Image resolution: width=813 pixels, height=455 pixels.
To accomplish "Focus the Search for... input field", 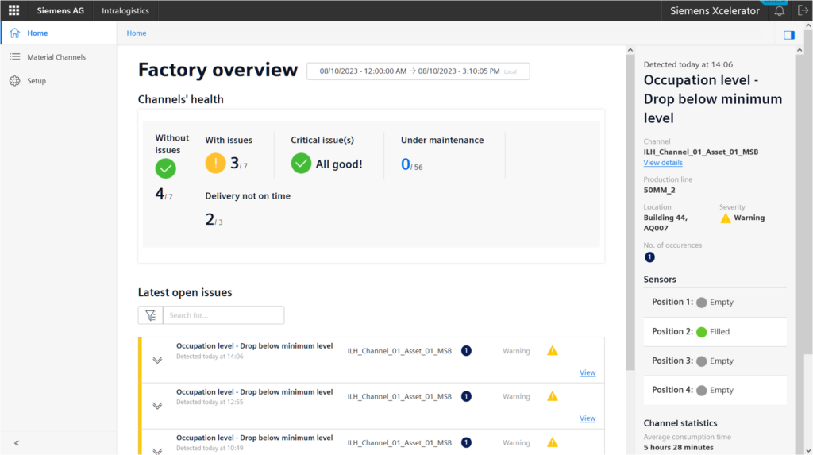I will (x=223, y=315).
